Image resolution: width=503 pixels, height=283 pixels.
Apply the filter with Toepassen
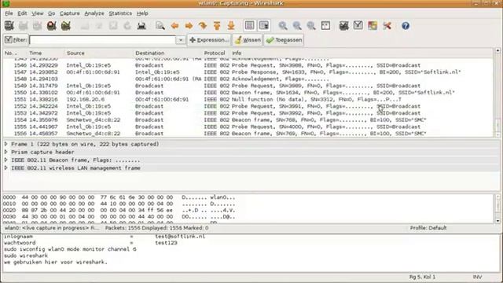coord(284,40)
